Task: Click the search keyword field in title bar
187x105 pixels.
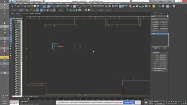Action: point(140,1)
